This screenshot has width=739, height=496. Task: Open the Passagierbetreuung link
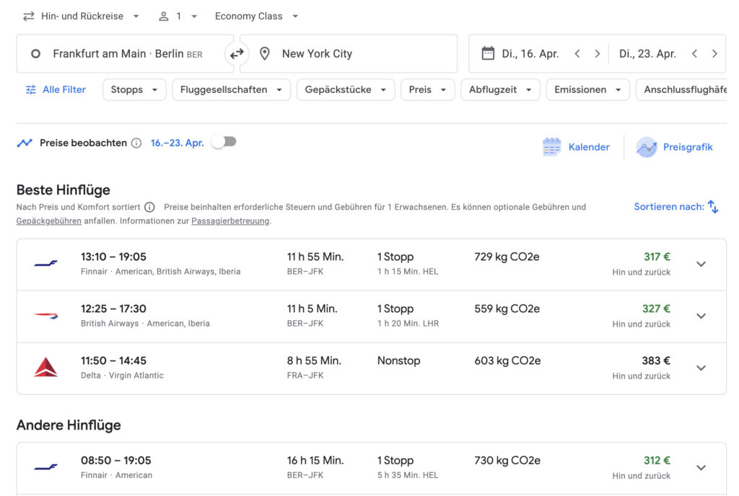click(230, 221)
